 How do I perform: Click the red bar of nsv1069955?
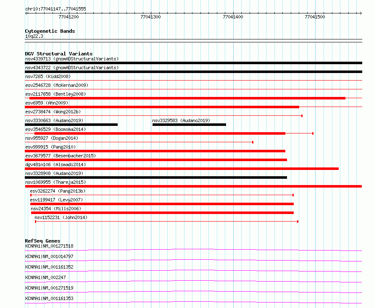point(193,186)
